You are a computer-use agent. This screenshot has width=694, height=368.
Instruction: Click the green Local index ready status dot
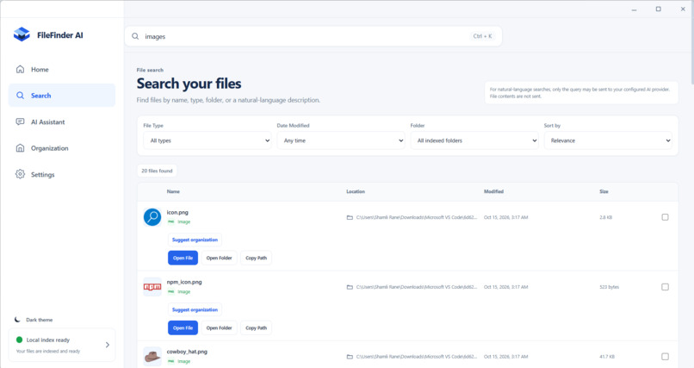pyautogui.click(x=19, y=340)
